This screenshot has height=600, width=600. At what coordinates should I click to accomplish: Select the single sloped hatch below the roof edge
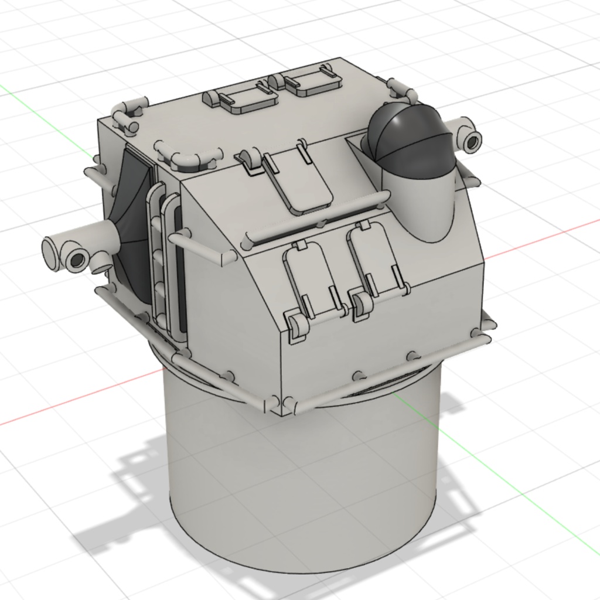(x=297, y=182)
